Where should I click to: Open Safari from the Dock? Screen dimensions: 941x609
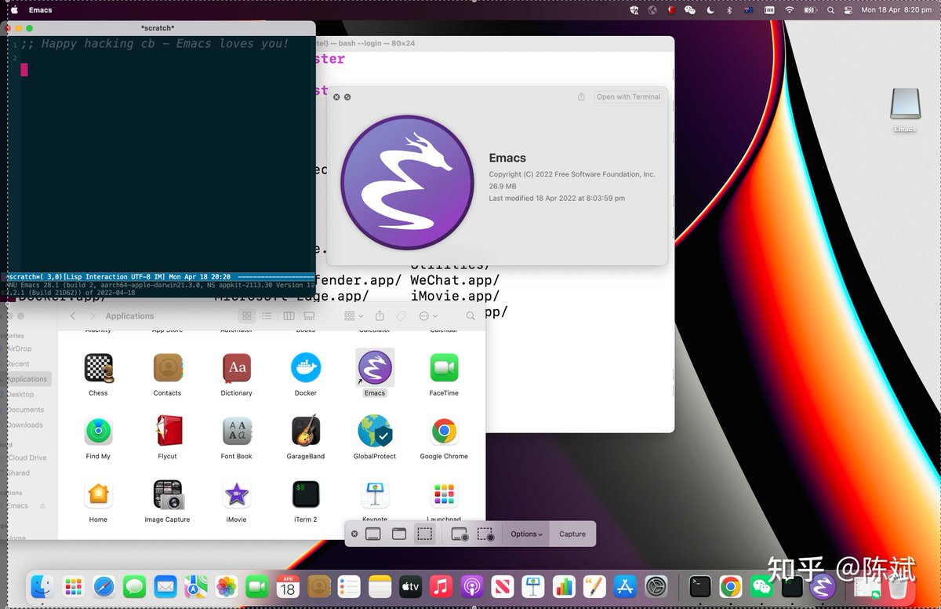tap(104, 586)
